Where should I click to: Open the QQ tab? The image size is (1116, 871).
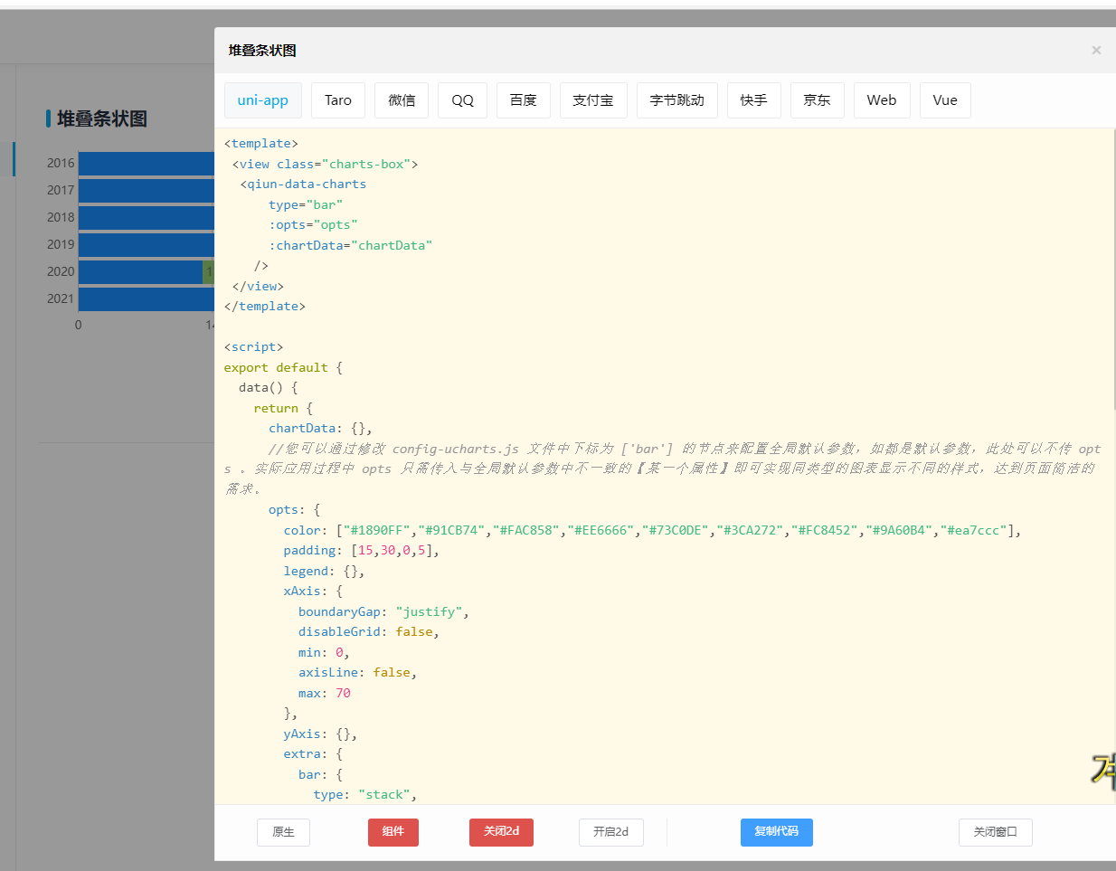tap(462, 100)
